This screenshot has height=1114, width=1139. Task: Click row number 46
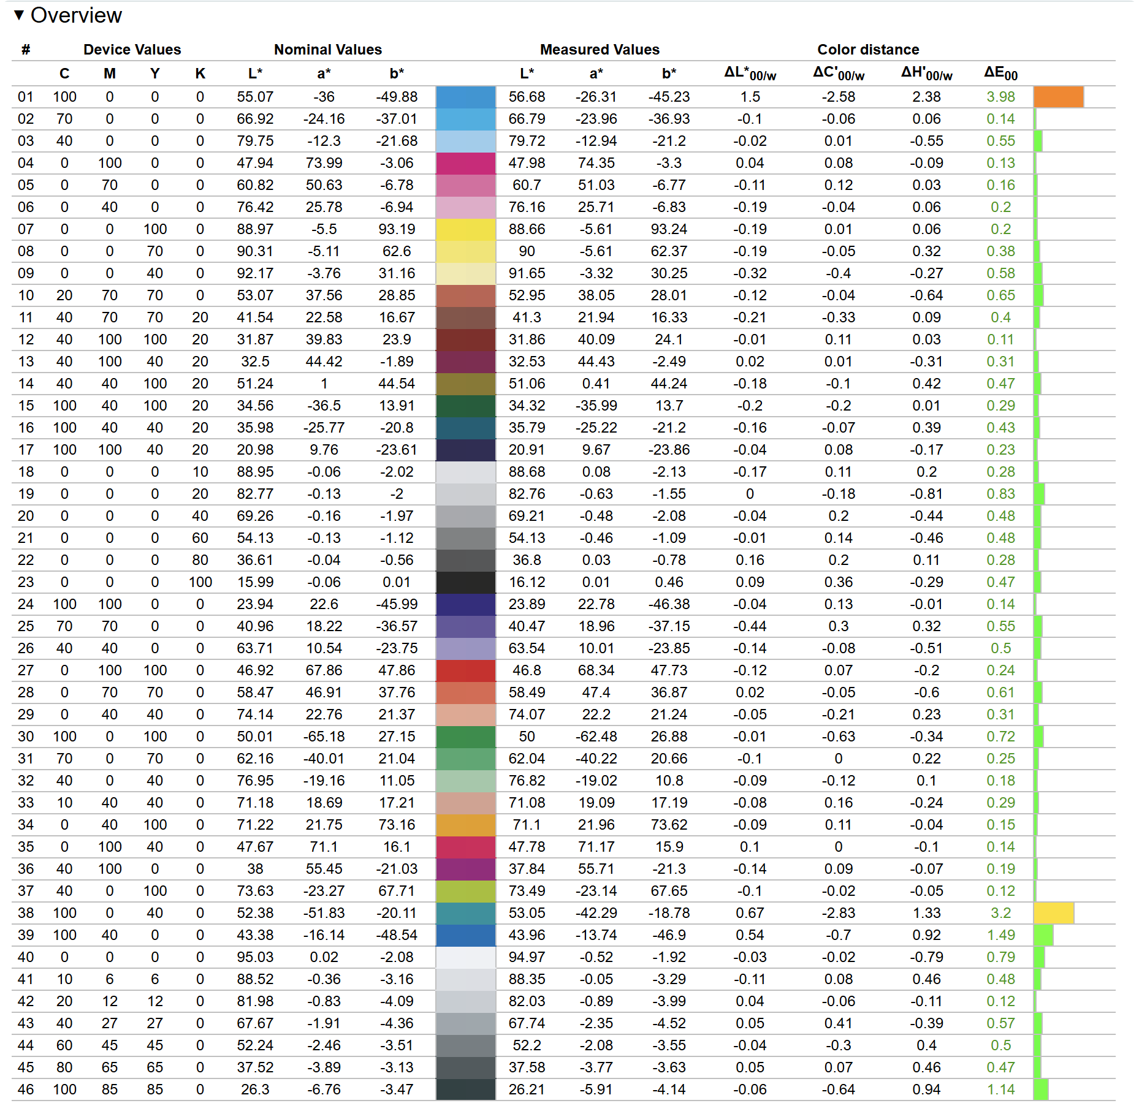(26, 1089)
